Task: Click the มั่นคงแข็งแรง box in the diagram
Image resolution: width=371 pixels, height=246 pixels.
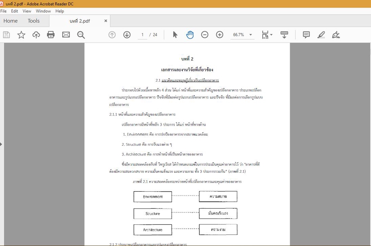Action: click(218, 213)
